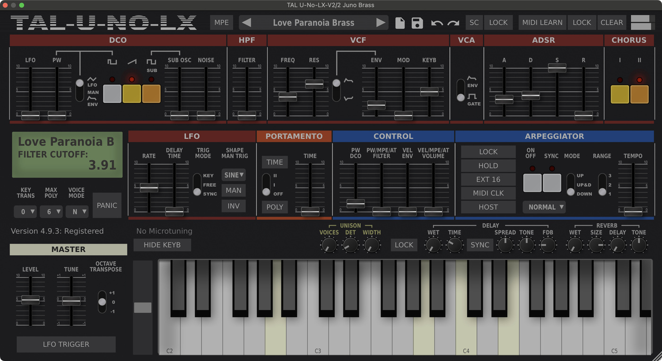Disable Chorus II button

639,94
